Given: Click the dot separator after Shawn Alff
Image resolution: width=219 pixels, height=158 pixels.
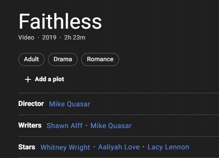Looking at the screenshot, I should click(86, 125).
